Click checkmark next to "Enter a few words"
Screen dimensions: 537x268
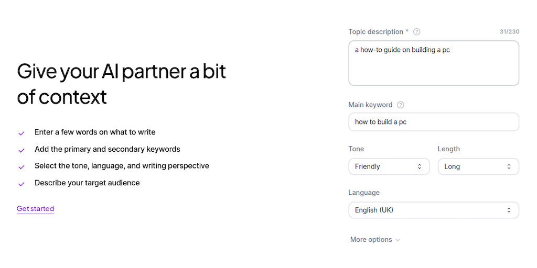tap(22, 133)
